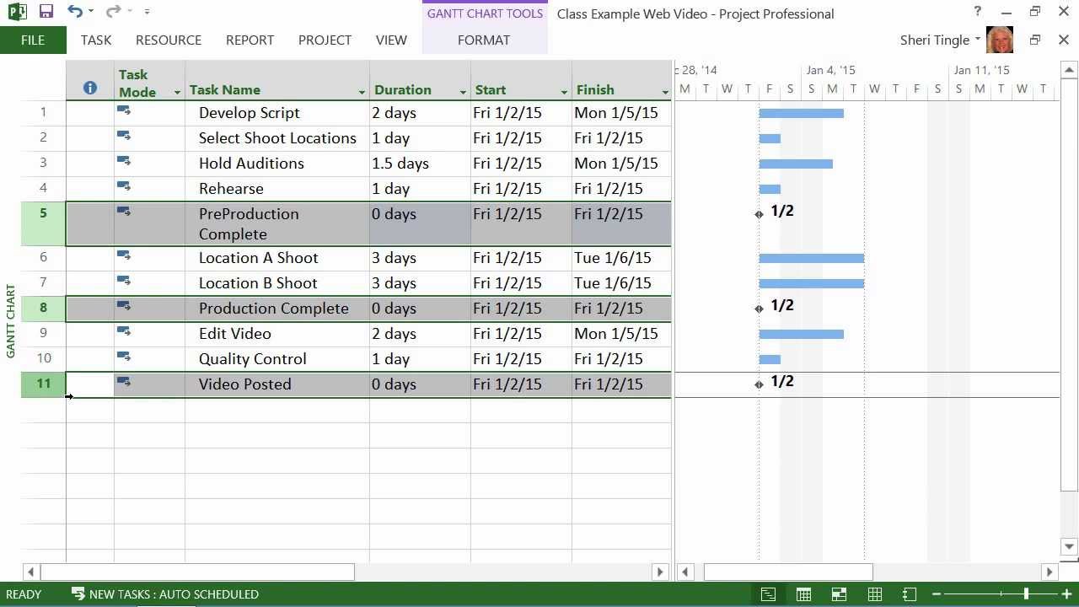Switch to Task Usage view icon in status bar
The width and height of the screenshot is (1079, 607).
(804, 594)
